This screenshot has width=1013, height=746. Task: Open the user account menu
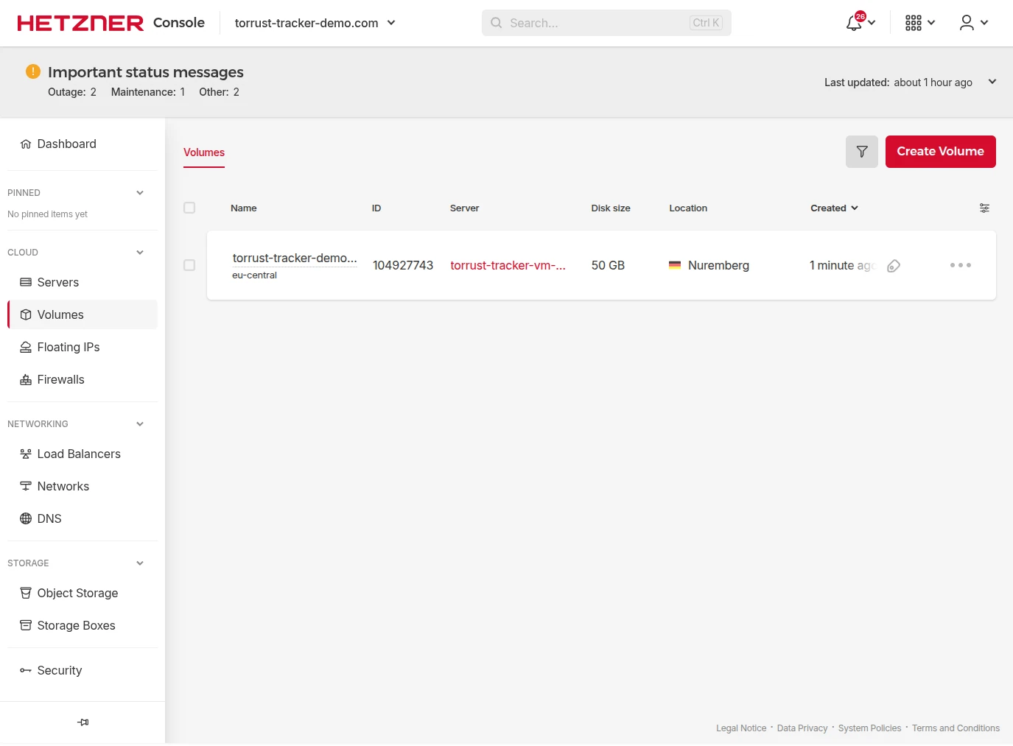point(967,23)
